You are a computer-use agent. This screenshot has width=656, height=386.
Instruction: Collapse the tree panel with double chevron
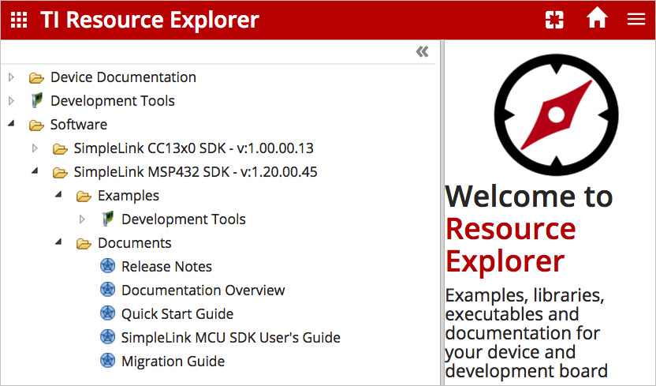[x=423, y=52]
